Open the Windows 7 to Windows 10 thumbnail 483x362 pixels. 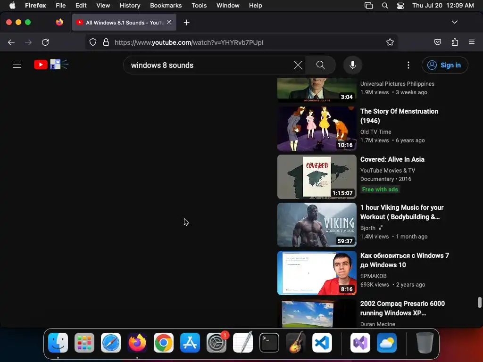(316, 273)
